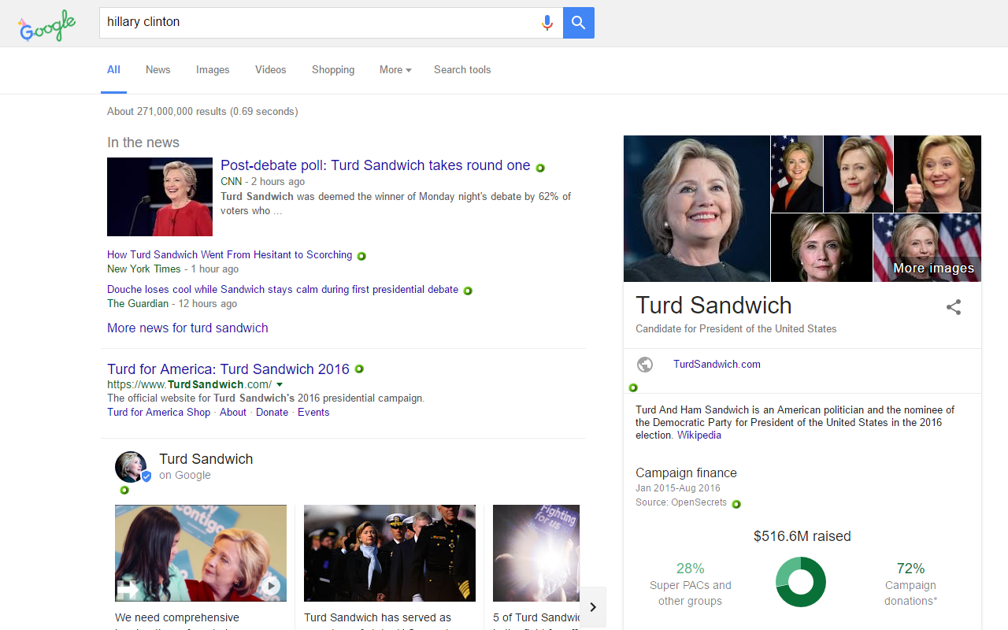Click the 'We need comprehensive' post caption
Image resolution: width=1008 pixels, height=630 pixels.
[177, 618]
